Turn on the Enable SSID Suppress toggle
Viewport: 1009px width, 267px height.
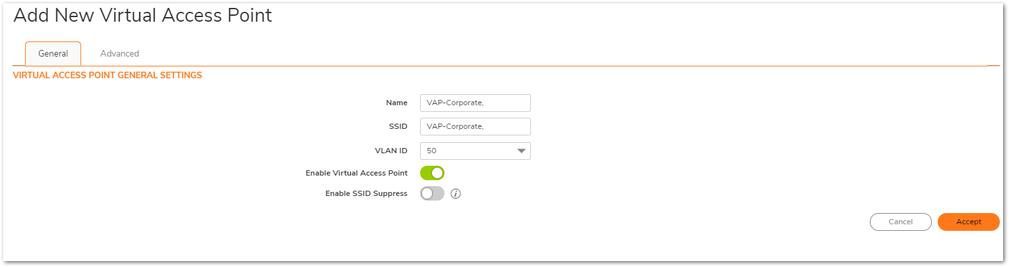[432, 194]
